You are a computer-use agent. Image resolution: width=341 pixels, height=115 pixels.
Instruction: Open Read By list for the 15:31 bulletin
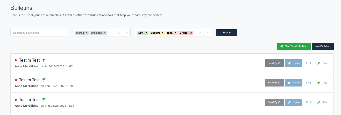(x=274, y=102)
